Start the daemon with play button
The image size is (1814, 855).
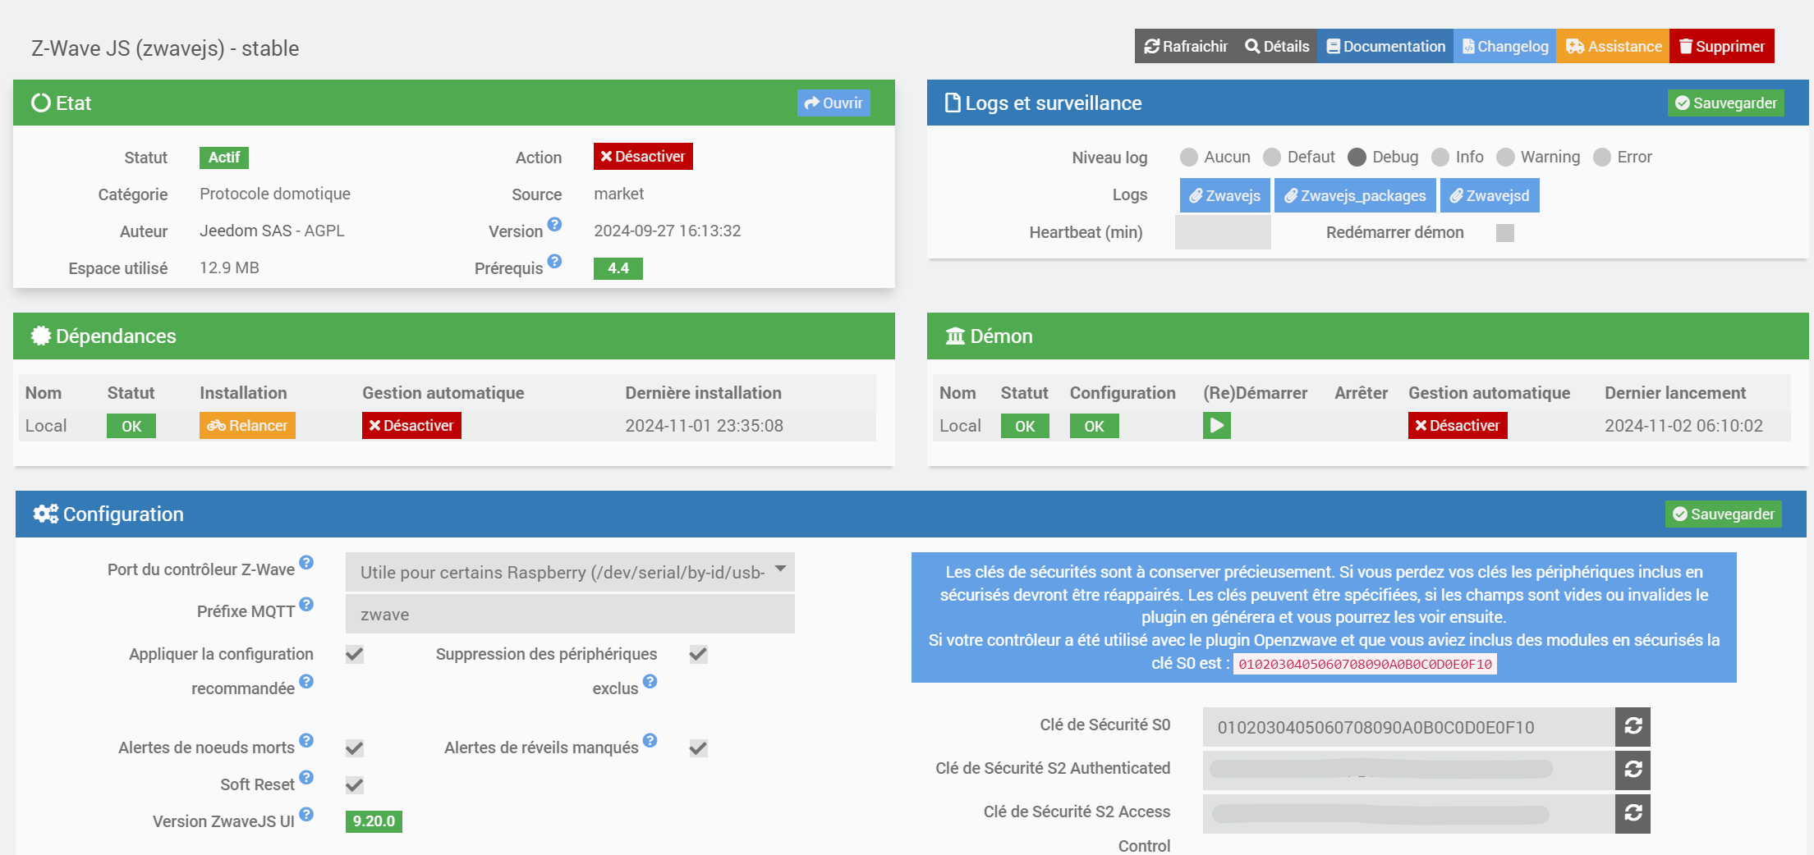[1217, 426]
